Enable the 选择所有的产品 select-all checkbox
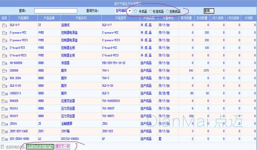 tap(3, 146)
